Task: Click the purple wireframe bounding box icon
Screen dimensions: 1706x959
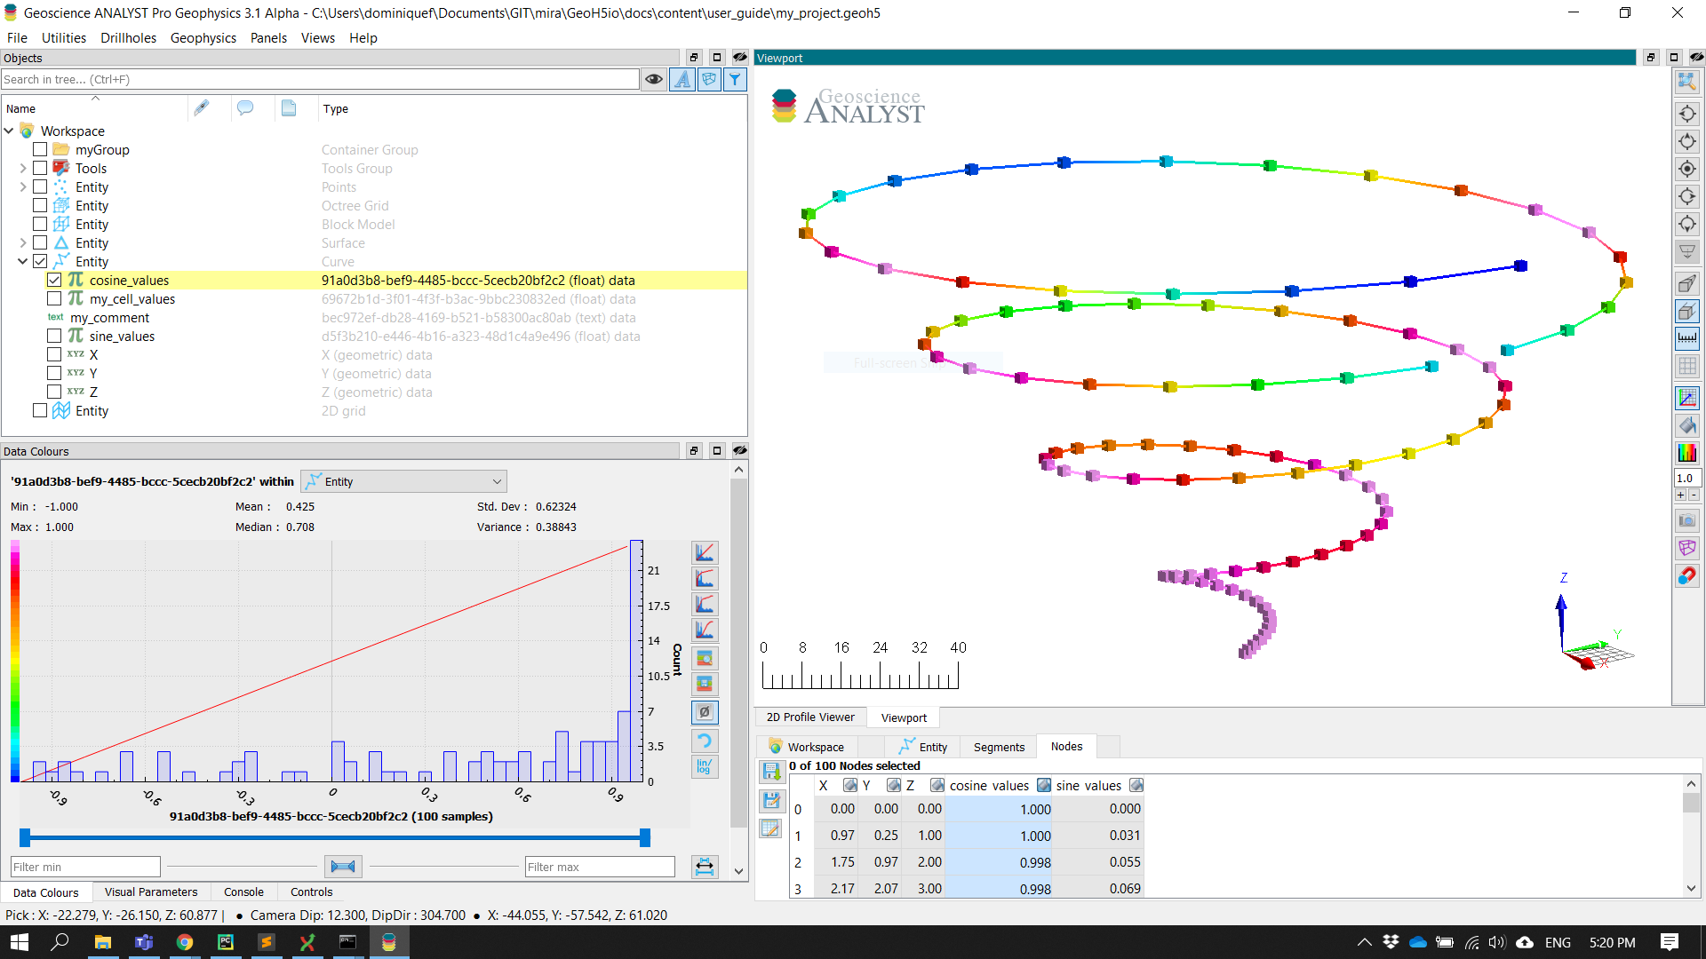Action: pos(1686,548)
